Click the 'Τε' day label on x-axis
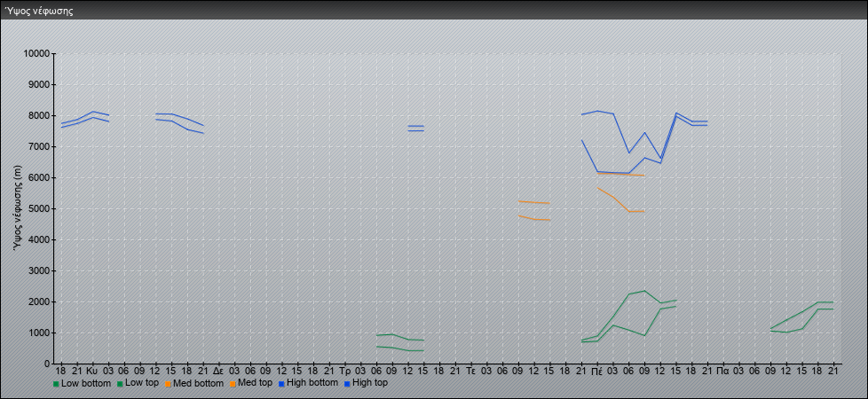Screen dimensions: 868x399 point(470,370)
